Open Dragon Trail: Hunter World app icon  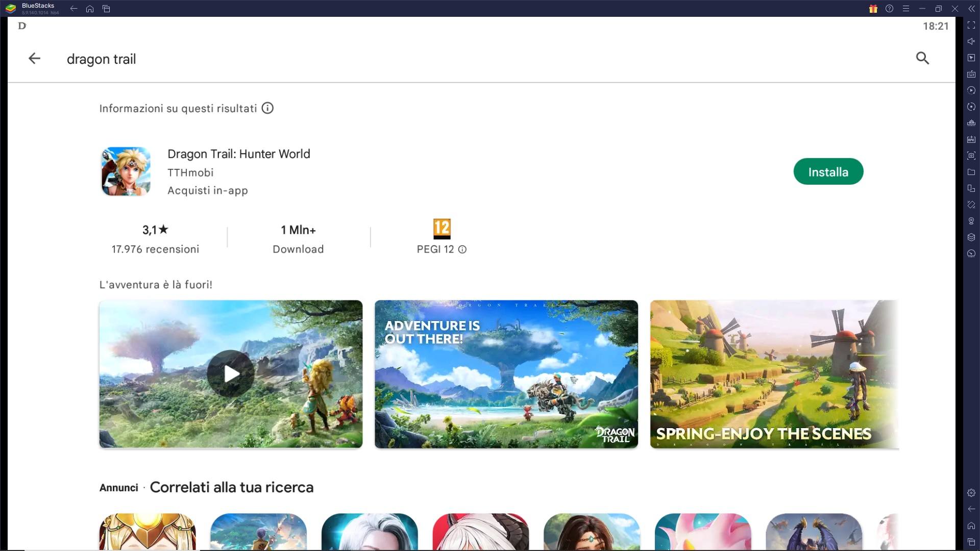[x=126, y=171]
